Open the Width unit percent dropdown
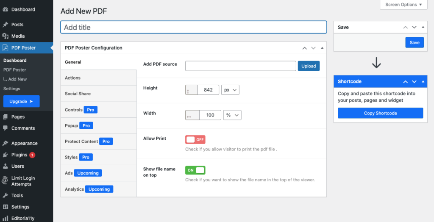434x222 pixels. pos(232,115)
